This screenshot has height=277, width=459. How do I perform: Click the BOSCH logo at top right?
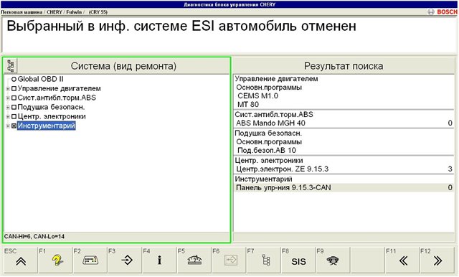point(443,11)
